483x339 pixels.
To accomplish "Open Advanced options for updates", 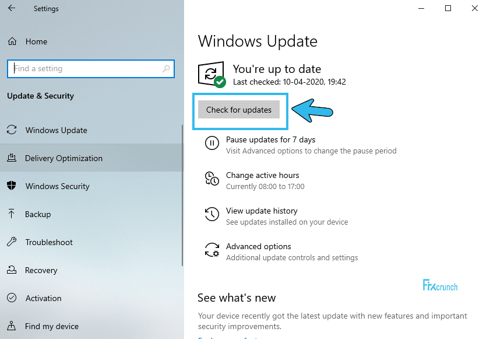I will 259,246.
